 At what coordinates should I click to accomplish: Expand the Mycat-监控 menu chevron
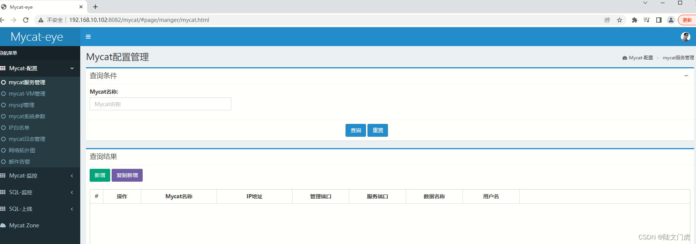click(x=72, y=176)
